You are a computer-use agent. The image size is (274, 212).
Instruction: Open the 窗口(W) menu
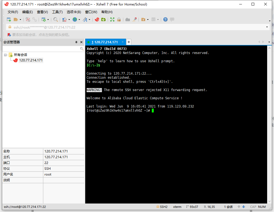coord(91,12)
